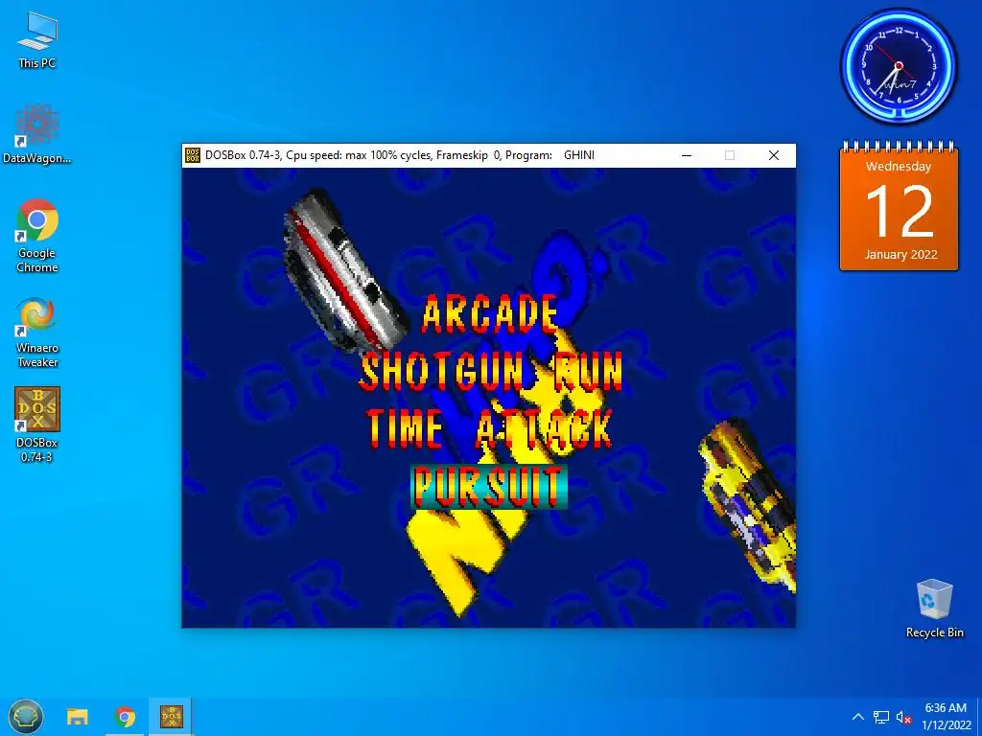This screenshot has height=736, width=982.
Task: Open the taskbar clock showing 6:36 AM
Action: point(946,717)
